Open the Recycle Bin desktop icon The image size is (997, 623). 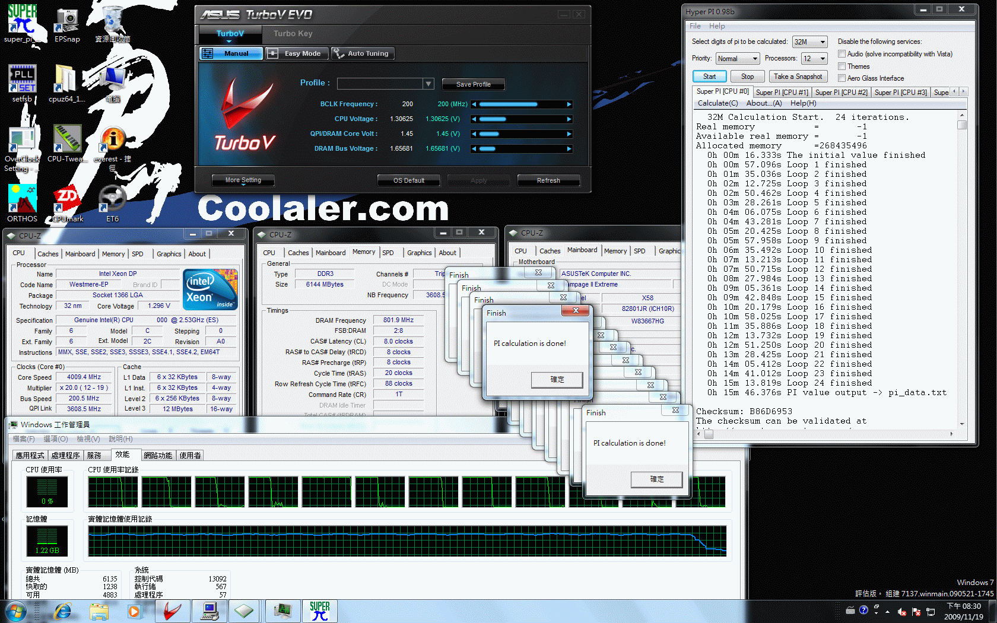[112, 24]
